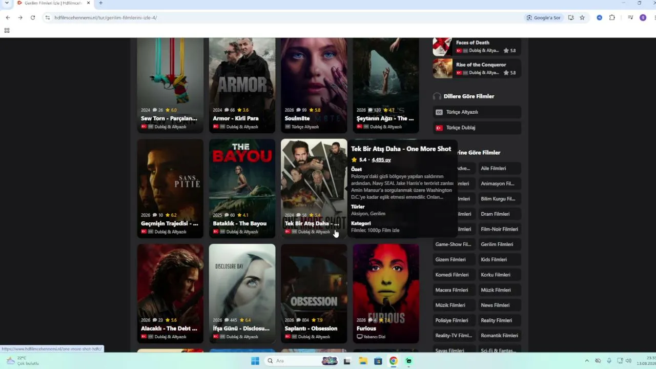
Task: Open the 'Saplantı - Obsession' title link
Action: [311, 329]
